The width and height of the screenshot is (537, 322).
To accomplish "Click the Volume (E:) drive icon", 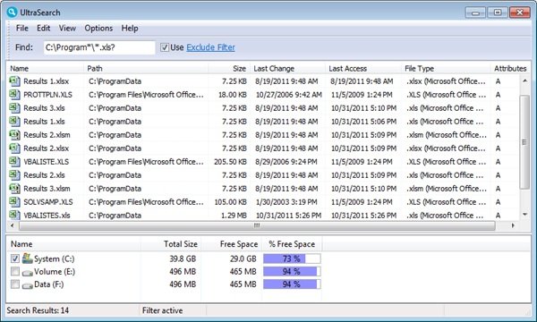I will [x=28, y=273].
